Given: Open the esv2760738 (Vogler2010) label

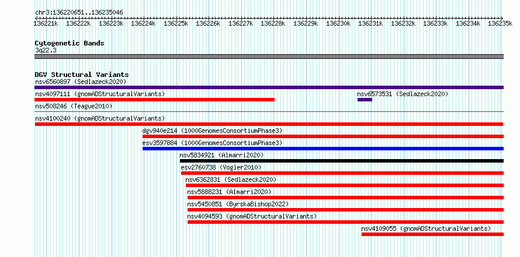Looking at the screenshot, I should (x=221, y=167).
